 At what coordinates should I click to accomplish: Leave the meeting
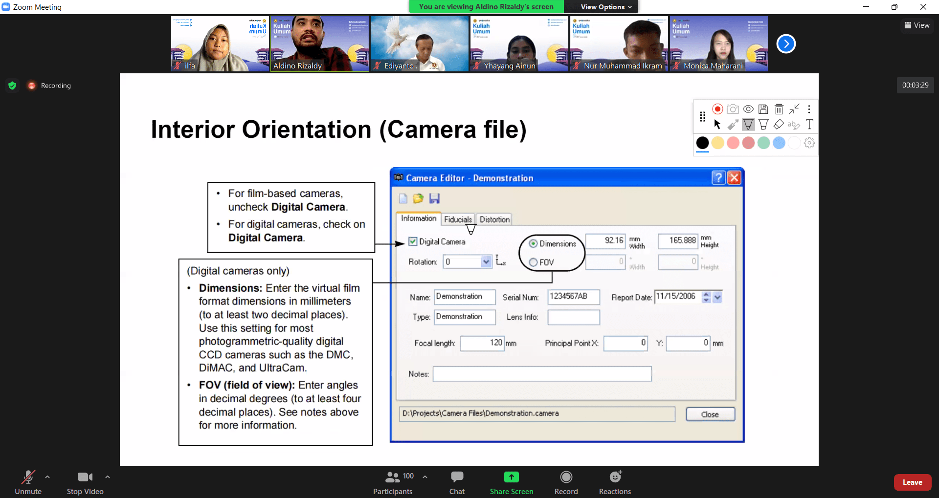pyautogui.click(x=912, y=482)
